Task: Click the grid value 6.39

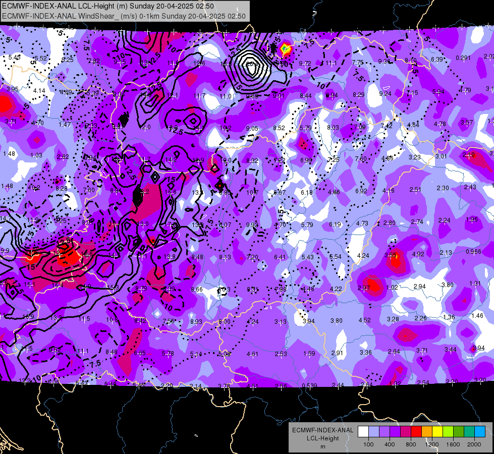Action: pos(436,59)
